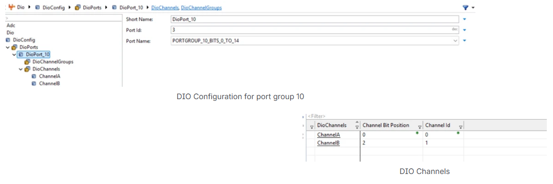Screen dimensions: 553x184
Task: Open the ChannelB link in table
Action: pos(328,143)
